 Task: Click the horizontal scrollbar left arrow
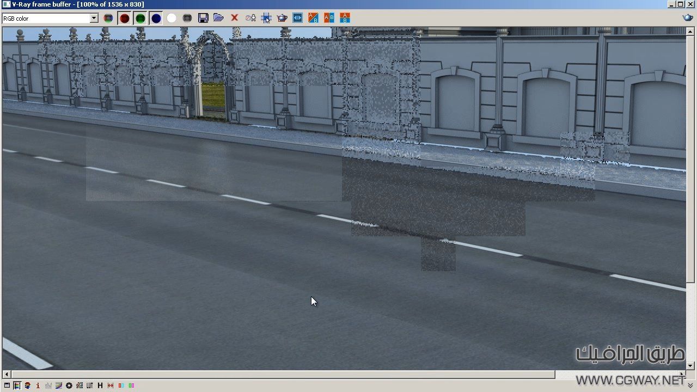tap(6, 375)
